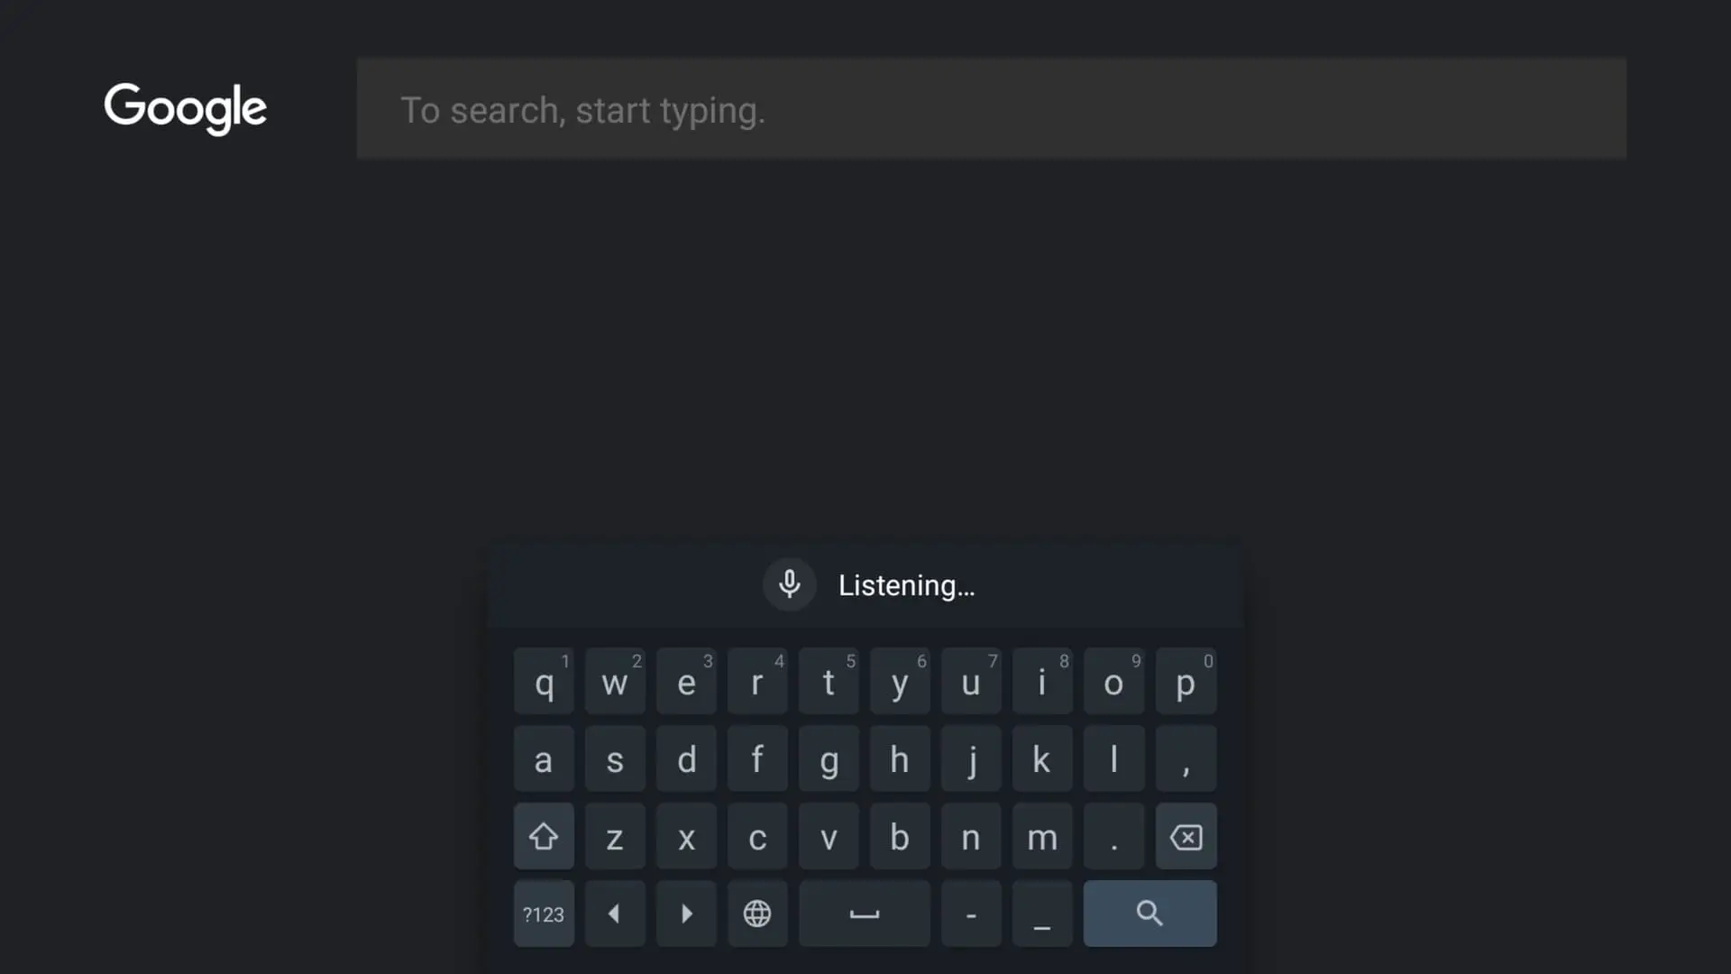Click the globe language switcher icon
Viewport: 1731px width, 974px height.
(757, 914)
